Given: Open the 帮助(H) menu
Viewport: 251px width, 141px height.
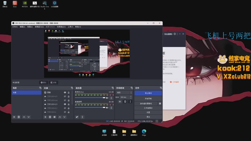Looking at the screenshot, I should [x=78, y=27].
